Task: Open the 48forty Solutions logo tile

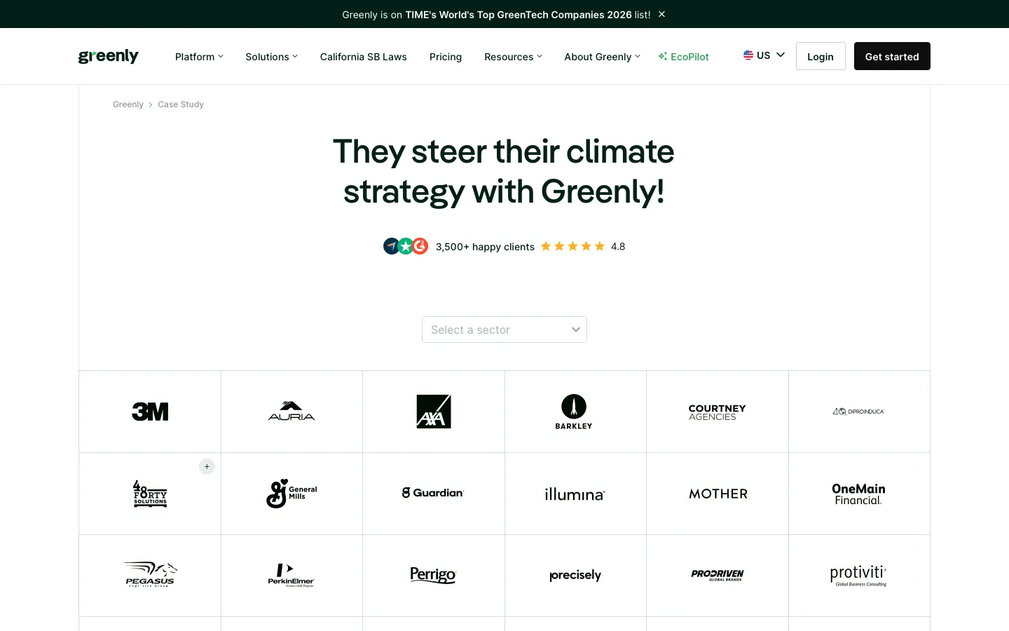Action: click(x=150, y=494)
